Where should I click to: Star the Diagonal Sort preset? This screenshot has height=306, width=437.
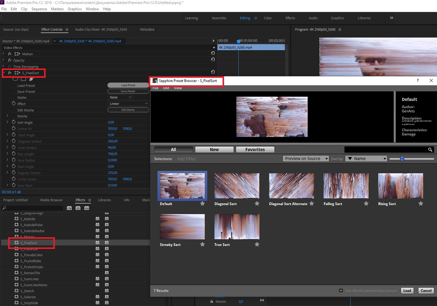click(x=257, y=203)
